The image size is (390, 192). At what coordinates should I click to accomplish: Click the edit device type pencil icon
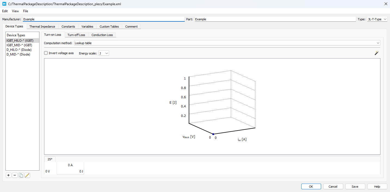tap(27, 175)
